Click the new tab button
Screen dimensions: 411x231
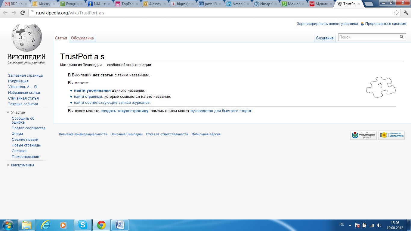[368, 4]
